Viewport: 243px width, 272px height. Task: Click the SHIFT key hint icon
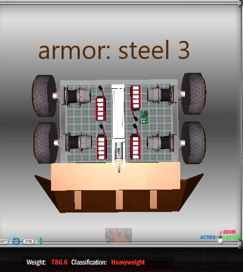pyautogui.click(x=4, y=242)
